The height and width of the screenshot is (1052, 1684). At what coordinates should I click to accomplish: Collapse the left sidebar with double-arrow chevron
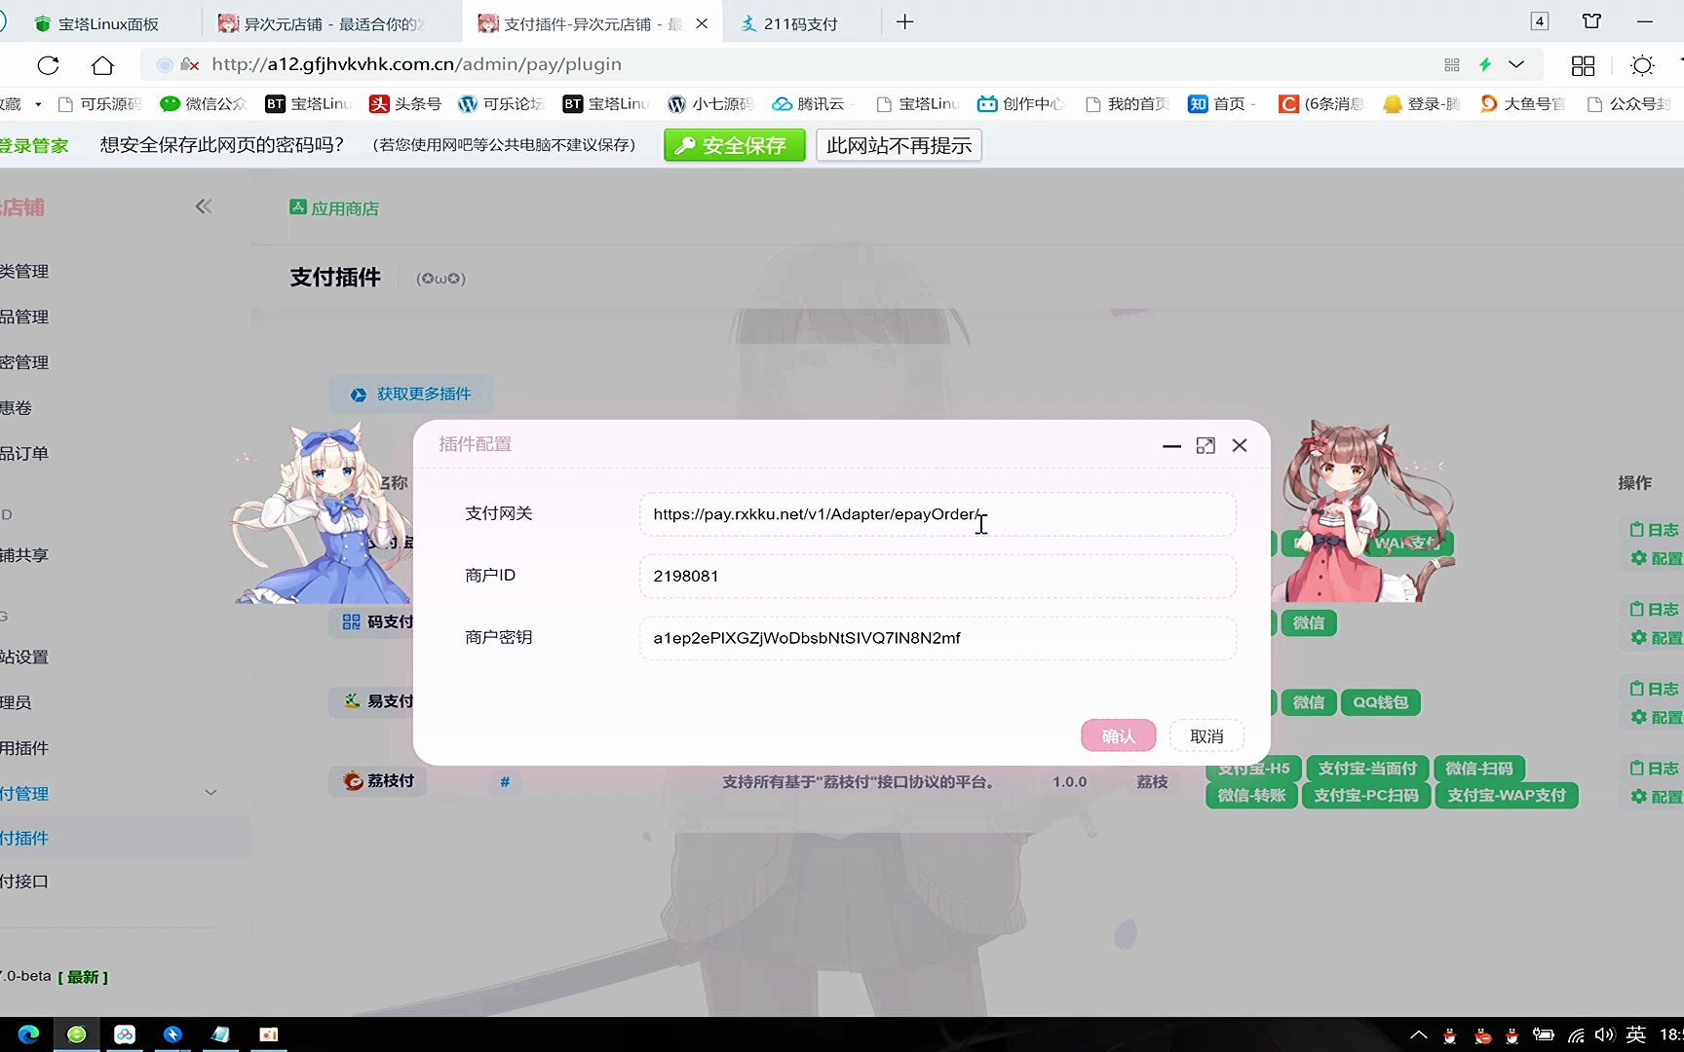(x=204, y=206)
